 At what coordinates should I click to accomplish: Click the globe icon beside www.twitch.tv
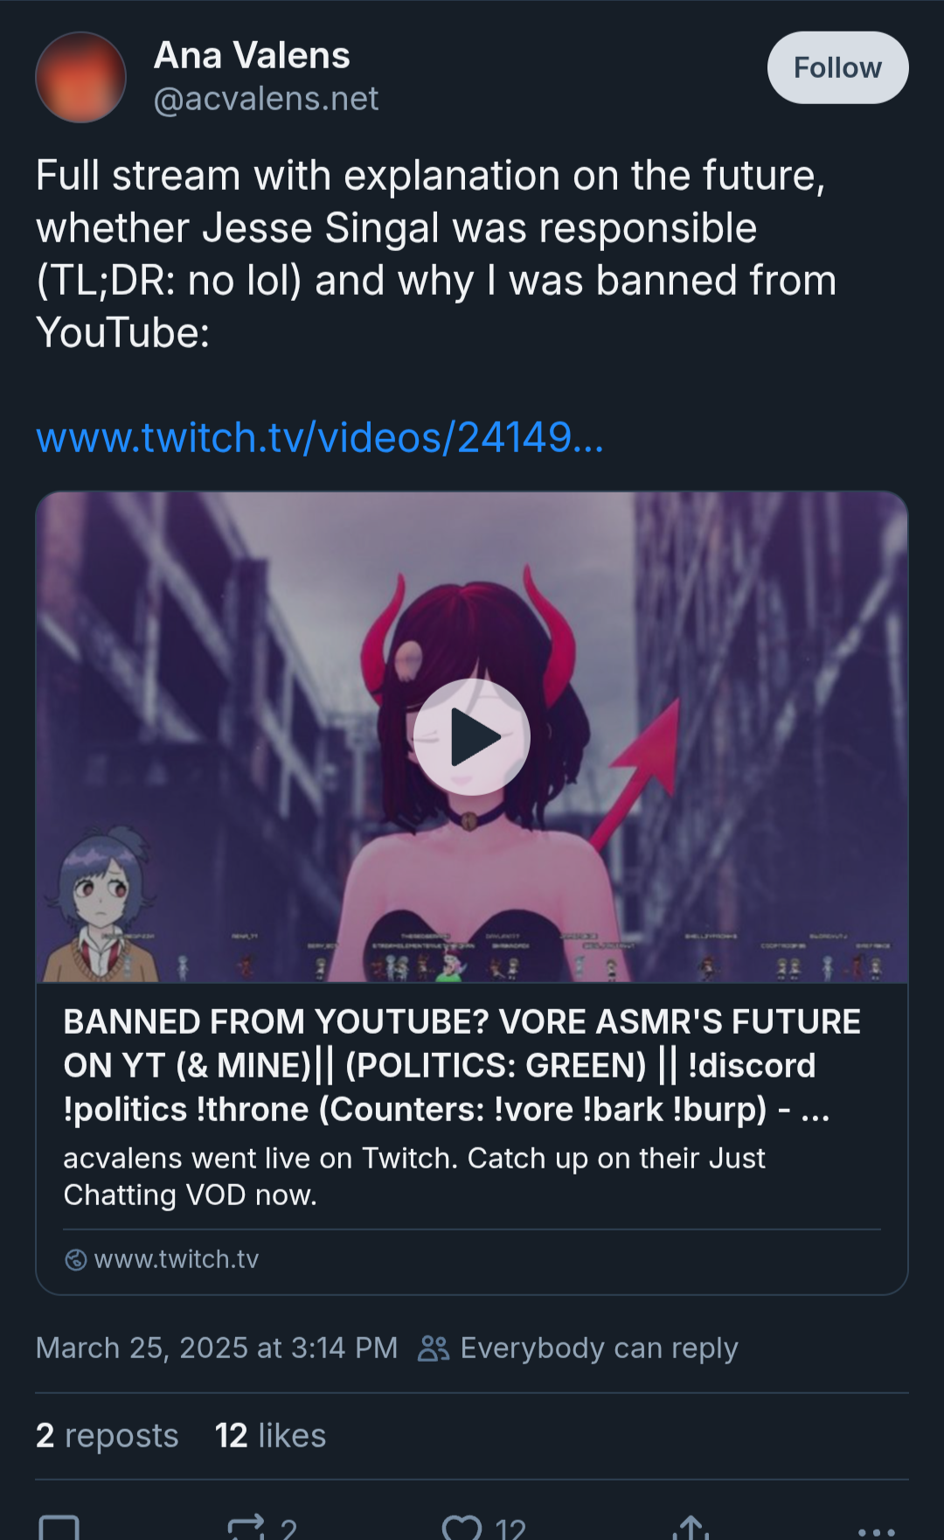point(76,1259)
